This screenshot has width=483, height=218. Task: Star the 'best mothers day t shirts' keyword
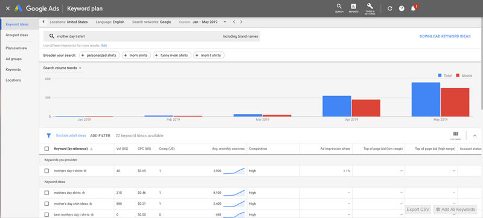pos(92,214)
